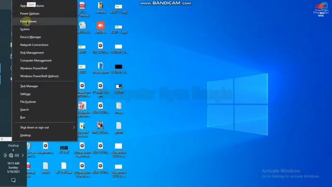Open Disk Management from the menu
Viewport: 332px width, 187px height.
[x=45, y=53]
